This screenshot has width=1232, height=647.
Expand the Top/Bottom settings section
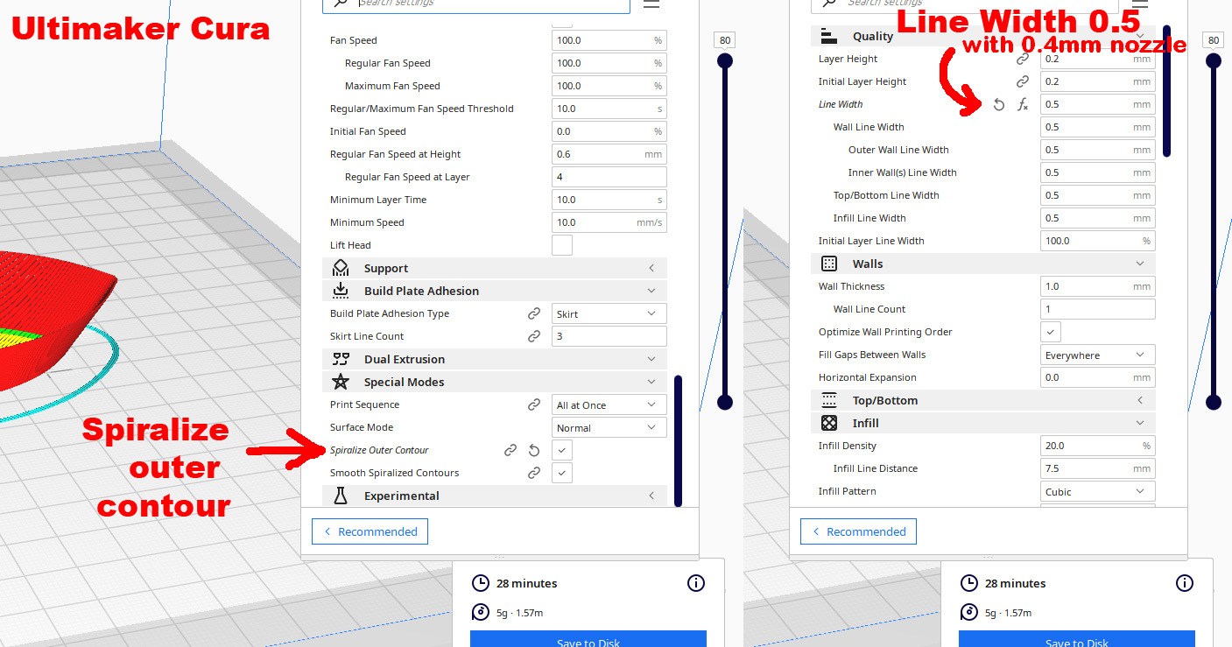point(983,400)
